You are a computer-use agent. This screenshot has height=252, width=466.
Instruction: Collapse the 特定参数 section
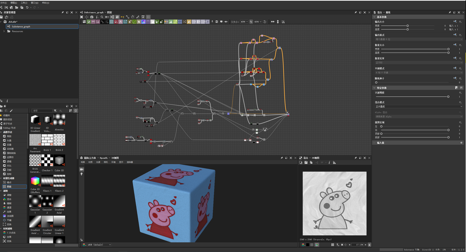(x=374, y=88)
